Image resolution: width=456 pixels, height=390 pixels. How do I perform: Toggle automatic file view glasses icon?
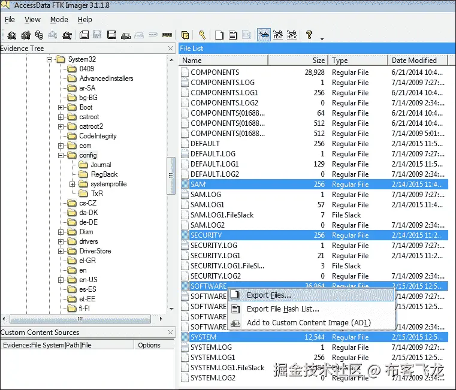[264, 35]
